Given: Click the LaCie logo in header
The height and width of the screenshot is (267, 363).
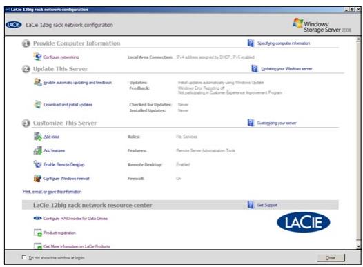Looking at the screenshot, I should (14, 25).
